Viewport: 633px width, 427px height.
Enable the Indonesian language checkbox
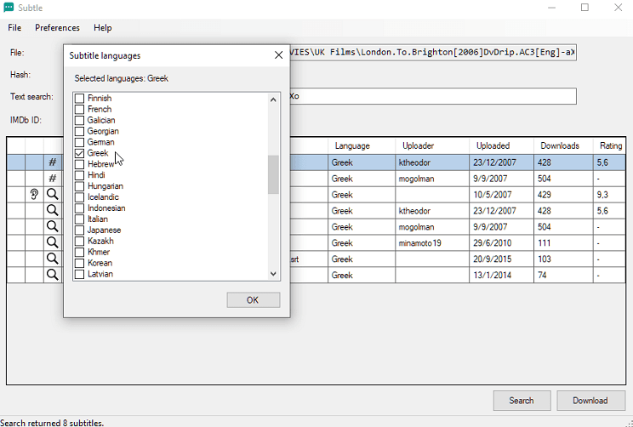tap(79, 208)
